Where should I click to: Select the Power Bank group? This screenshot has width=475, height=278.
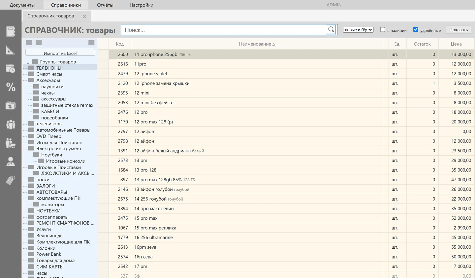coord(49,254)
